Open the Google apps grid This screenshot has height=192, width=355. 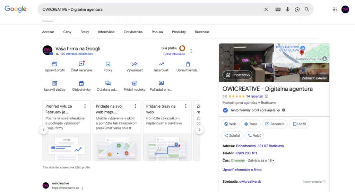335,9
